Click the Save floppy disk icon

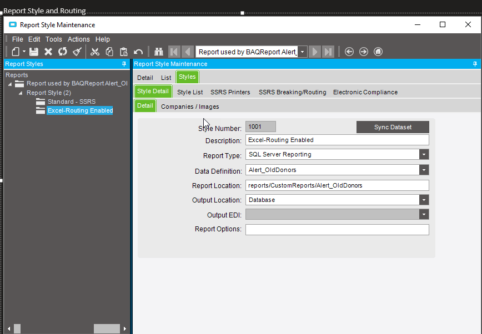coord(34,52)
